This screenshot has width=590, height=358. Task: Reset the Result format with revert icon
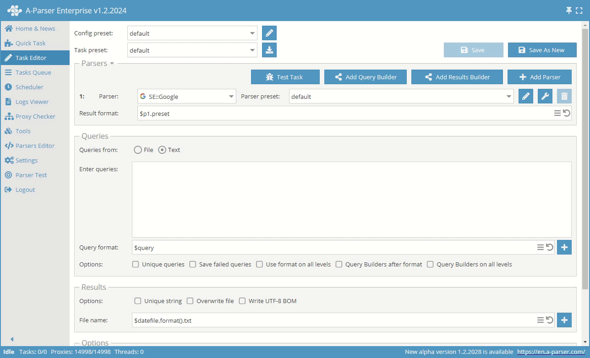click(x=567, y=113)
